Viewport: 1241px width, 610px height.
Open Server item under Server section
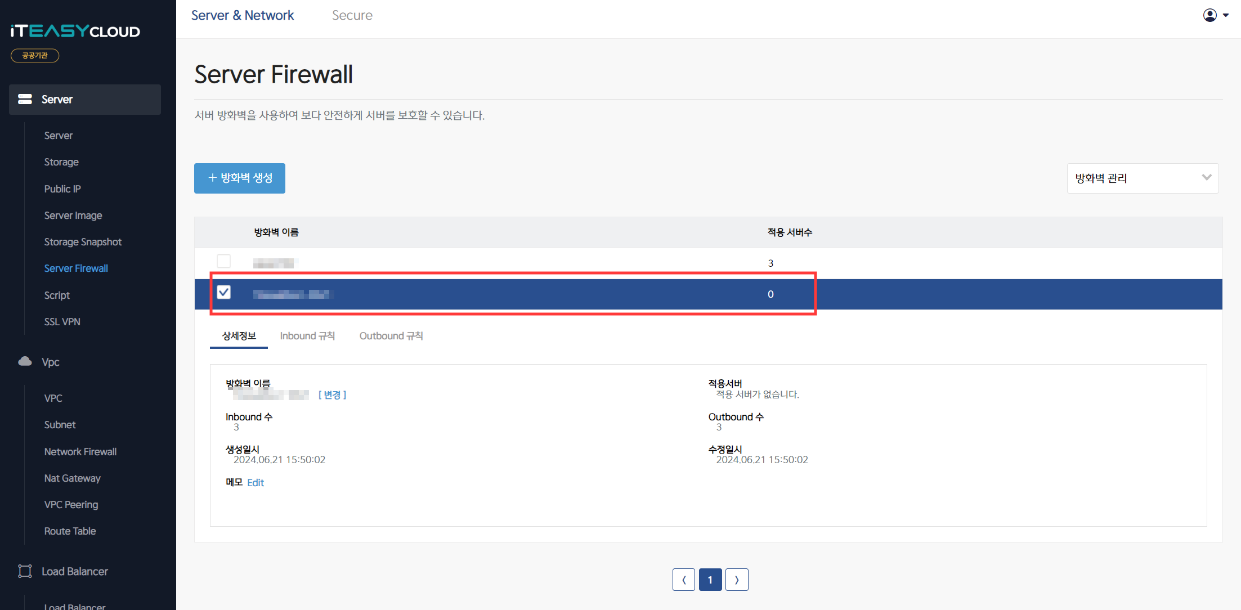point(59,136)
